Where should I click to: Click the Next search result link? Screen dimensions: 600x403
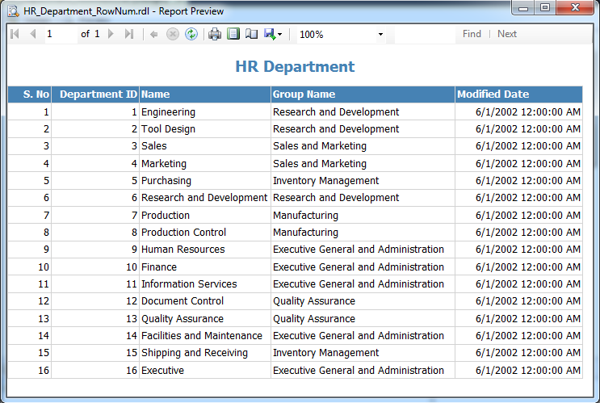[507, 34]
